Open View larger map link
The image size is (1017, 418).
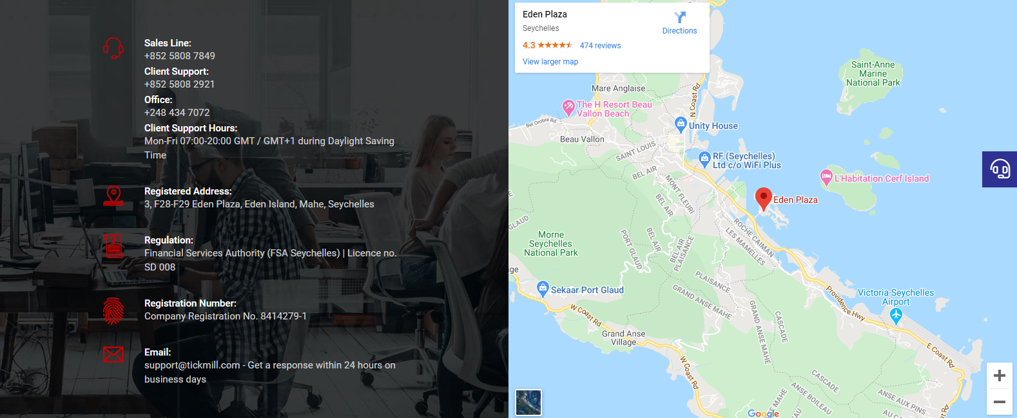(x=550, y=62)
